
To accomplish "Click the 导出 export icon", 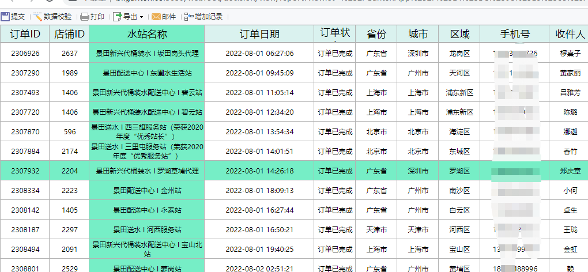I will point(118,17).
